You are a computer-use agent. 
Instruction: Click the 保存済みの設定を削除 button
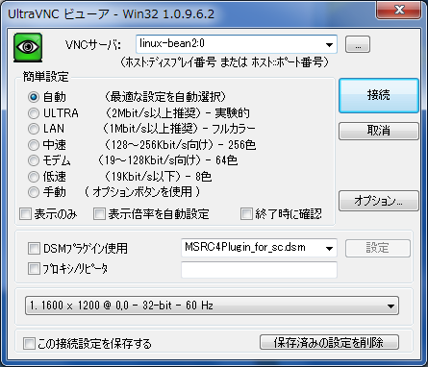(329, 342)
